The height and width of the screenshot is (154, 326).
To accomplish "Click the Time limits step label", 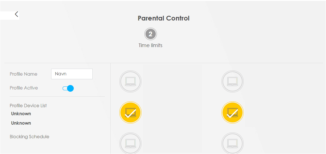I will point(150,45).
